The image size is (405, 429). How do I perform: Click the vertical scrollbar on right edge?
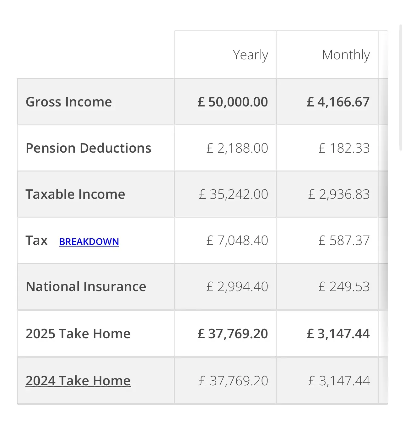point(401,88)
